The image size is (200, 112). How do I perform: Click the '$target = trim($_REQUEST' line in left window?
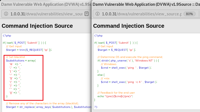(29, 50)
